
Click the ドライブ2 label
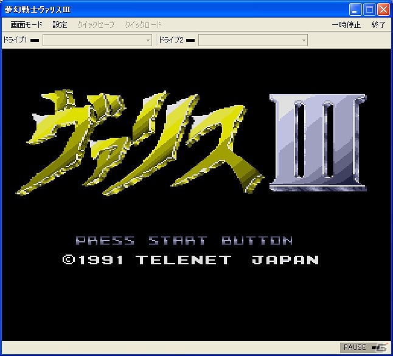[x=171, y=40]
